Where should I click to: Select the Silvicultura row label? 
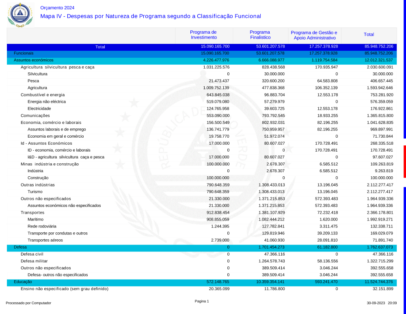click(x=37, y=74)
